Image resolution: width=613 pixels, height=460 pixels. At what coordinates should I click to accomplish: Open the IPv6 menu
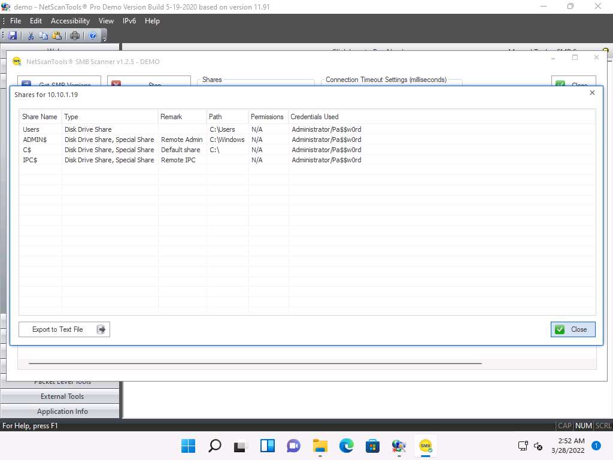point(129,21)
